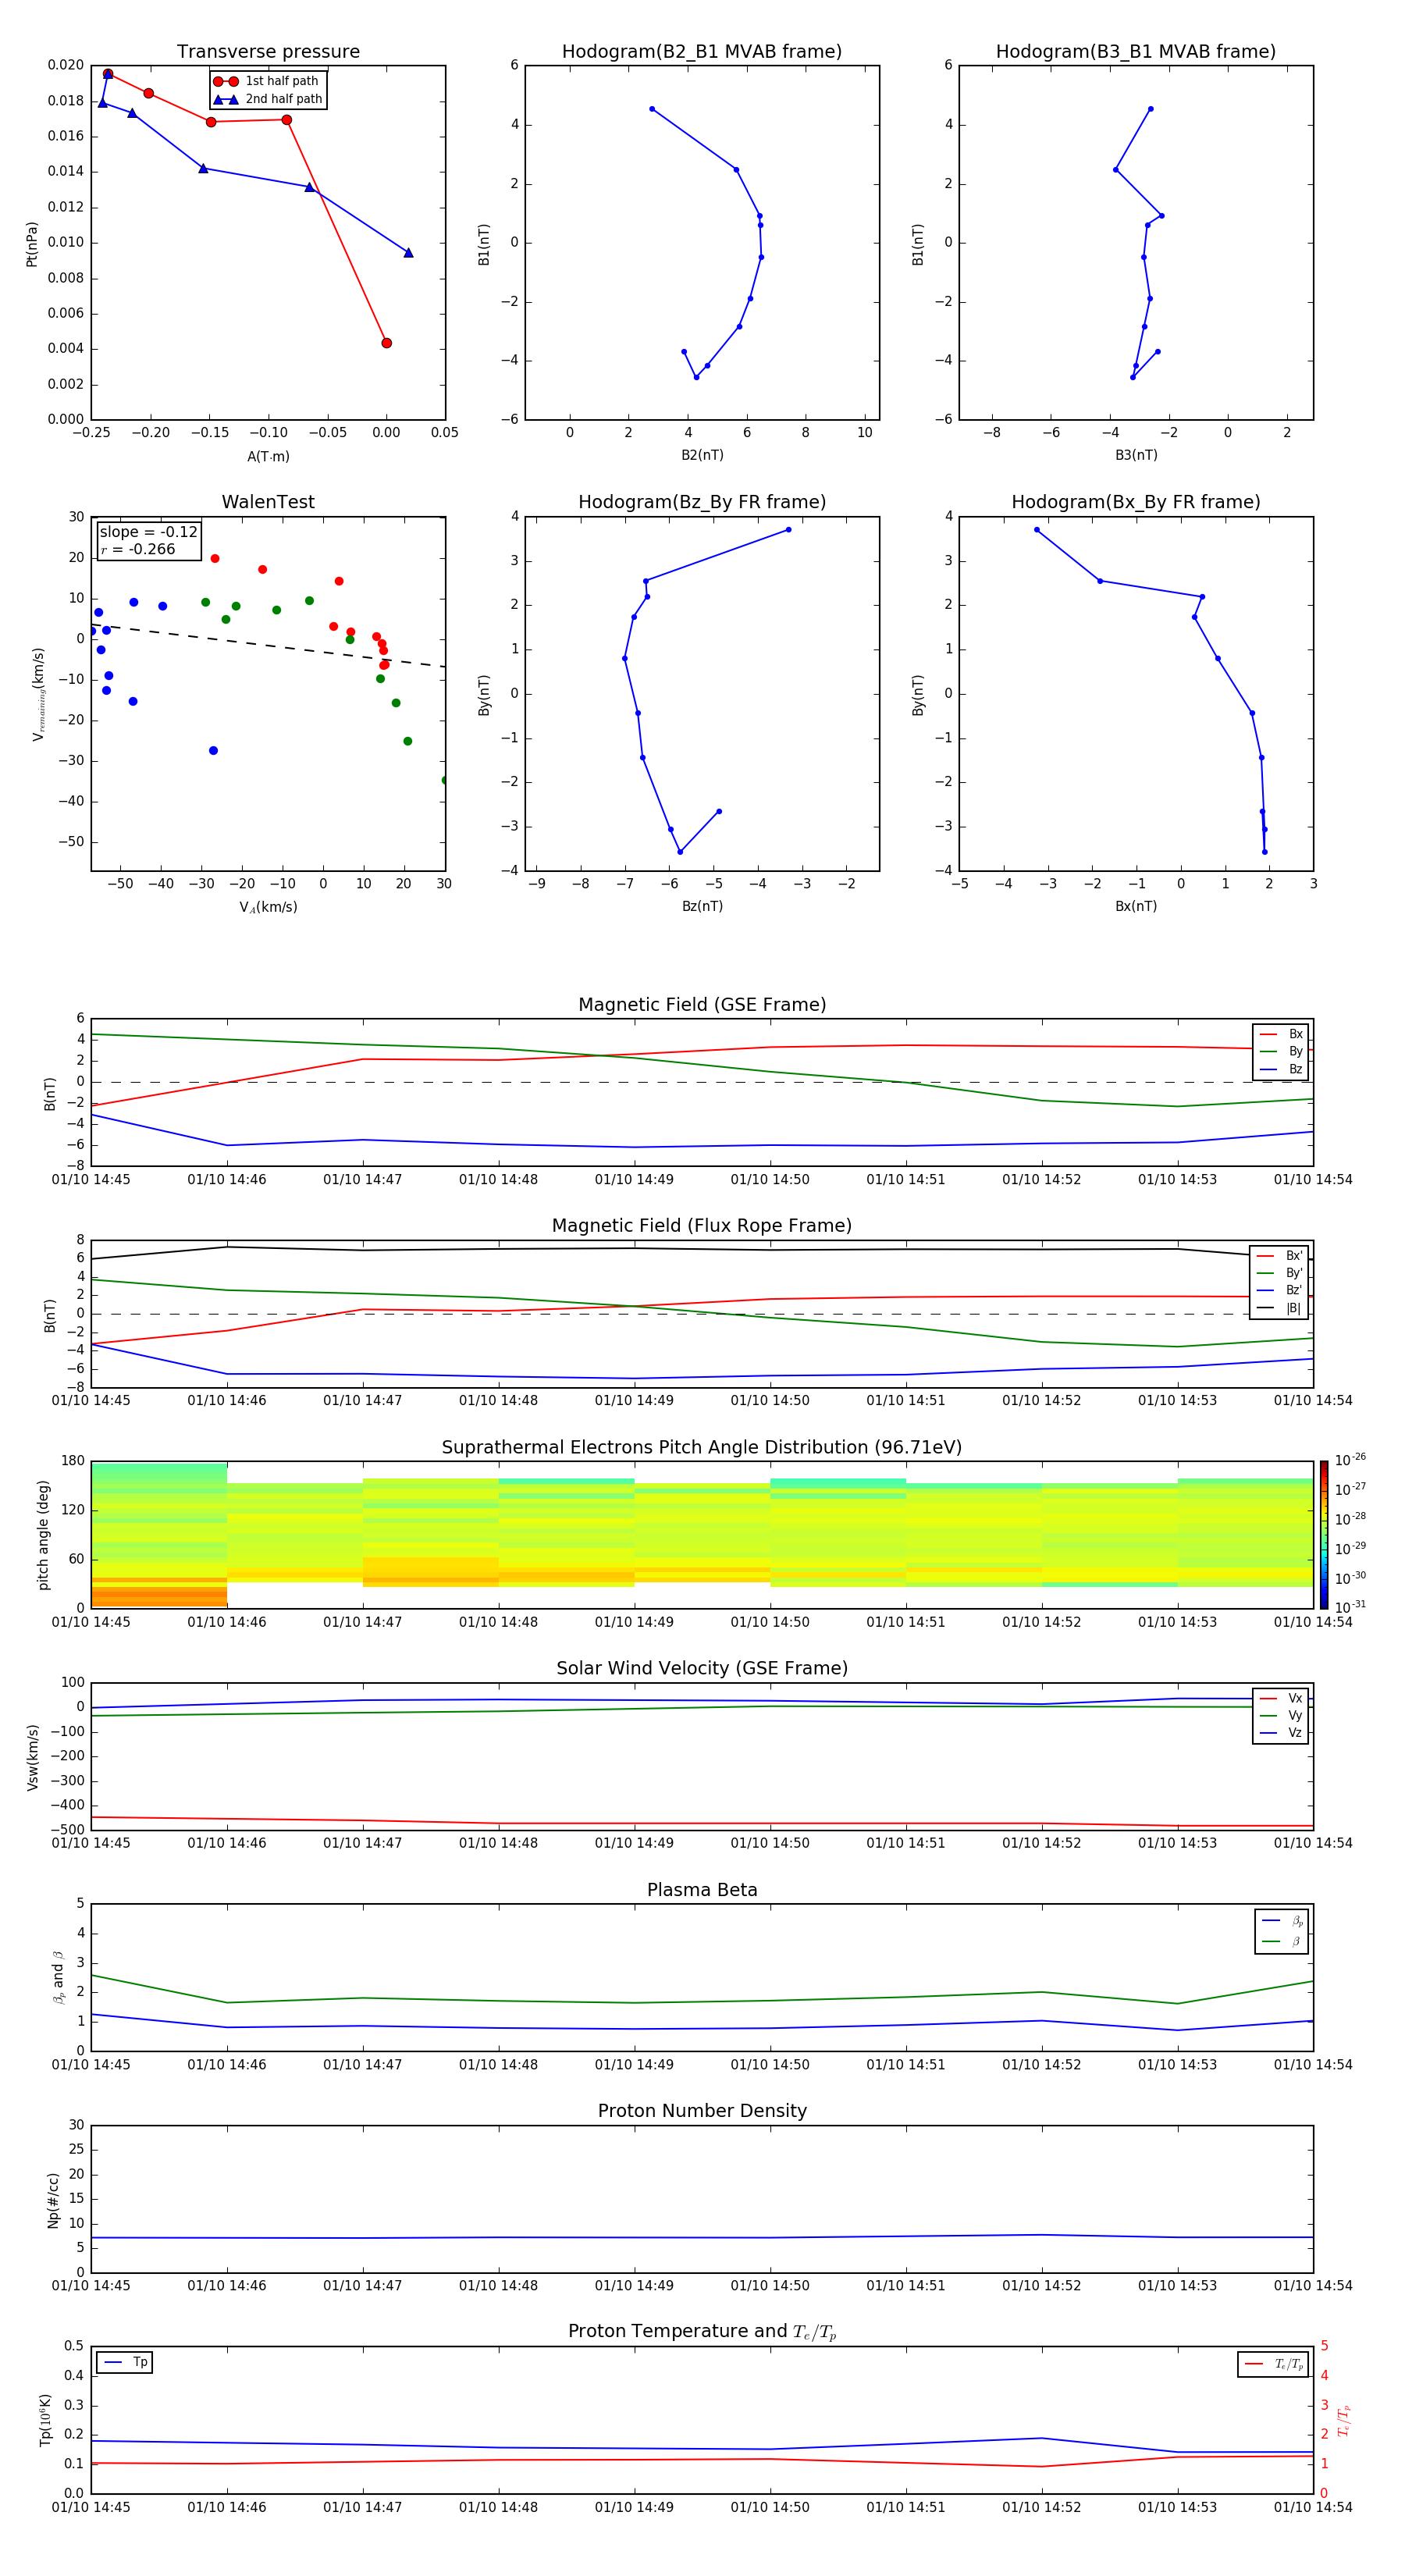1405x2576 pixels.
Task: Click the 'Np(#/cc)' y-axis label
Action: click(53, 2200)
